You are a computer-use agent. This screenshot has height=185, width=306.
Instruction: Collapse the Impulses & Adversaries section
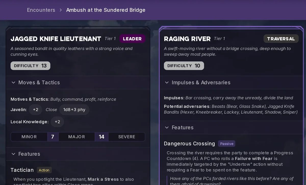[x=231, y=82]
